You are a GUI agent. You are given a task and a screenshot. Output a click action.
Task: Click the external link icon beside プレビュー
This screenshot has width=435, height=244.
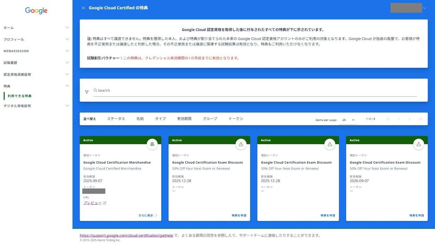pyautogui.click(x=105, y=203)
